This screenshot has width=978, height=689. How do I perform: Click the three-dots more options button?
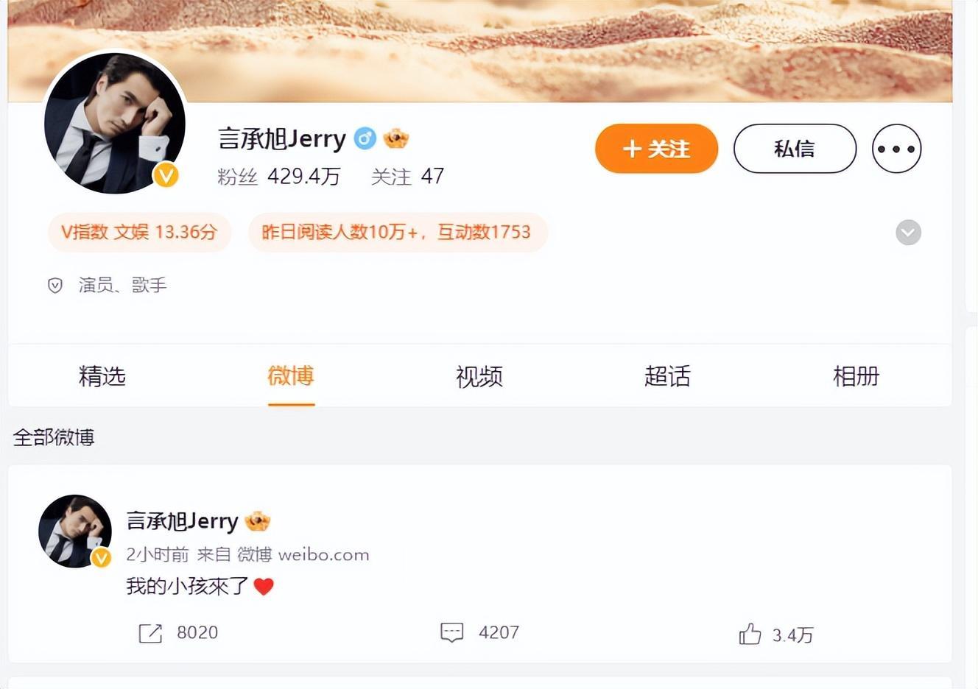point(896,149)
